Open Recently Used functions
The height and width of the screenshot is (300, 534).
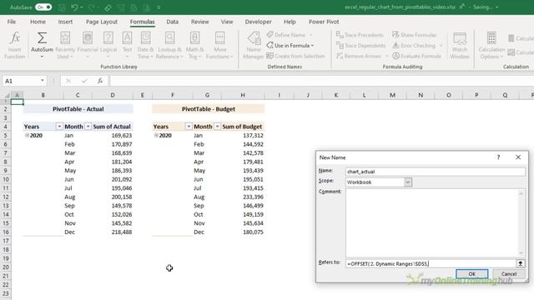pos(65,45)
